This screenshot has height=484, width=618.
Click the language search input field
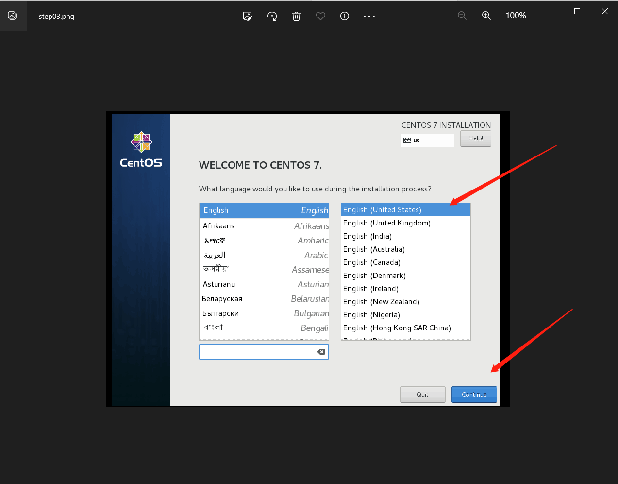264,352
